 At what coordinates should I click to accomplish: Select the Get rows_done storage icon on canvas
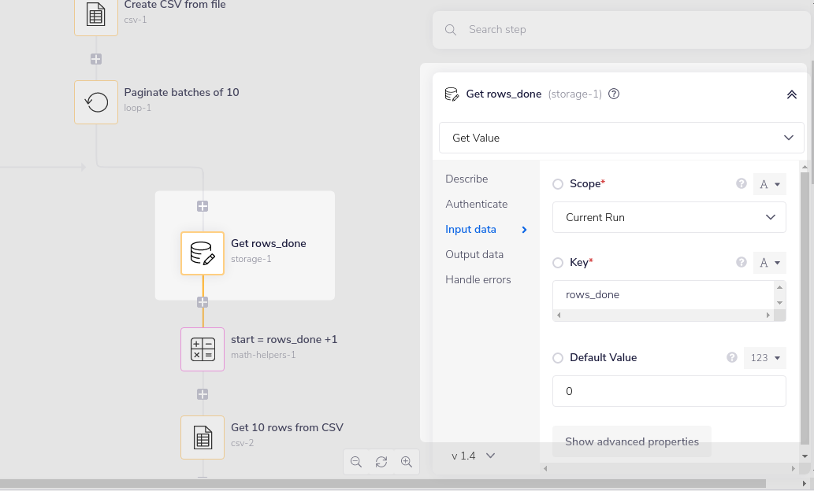pos(203,253)
